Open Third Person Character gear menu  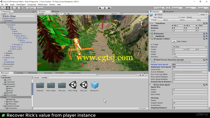click(x=207, y=60)
